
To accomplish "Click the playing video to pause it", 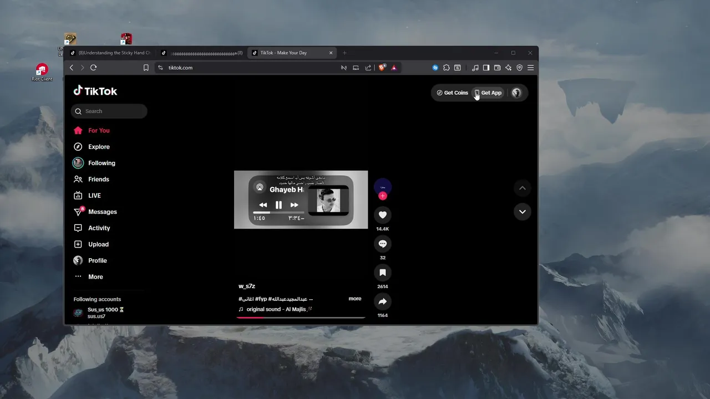I will point(301,199).
